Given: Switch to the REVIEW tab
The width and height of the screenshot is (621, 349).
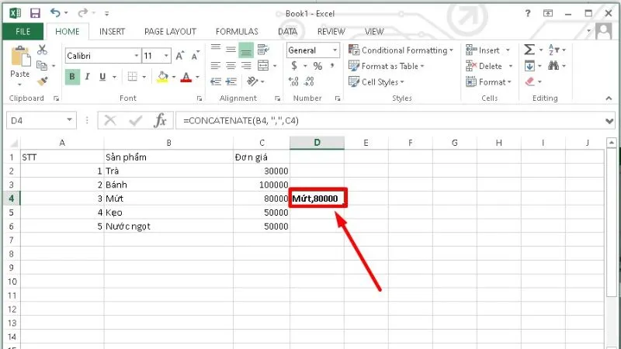Looking at the screenshot, I should tap(331, 32).
